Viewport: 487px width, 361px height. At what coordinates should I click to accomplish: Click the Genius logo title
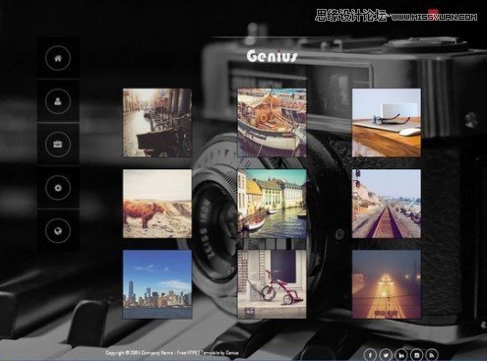click(273, 56)
